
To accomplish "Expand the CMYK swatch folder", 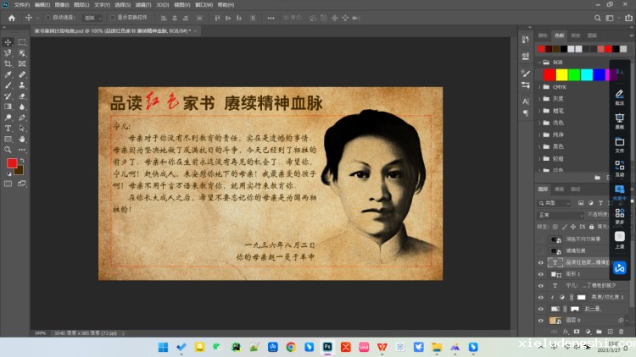I will tap(538, 86).
